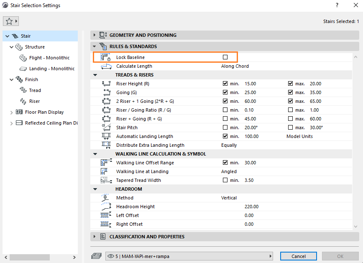Click the Tread finish icon
363x263 pixels.
23,90
